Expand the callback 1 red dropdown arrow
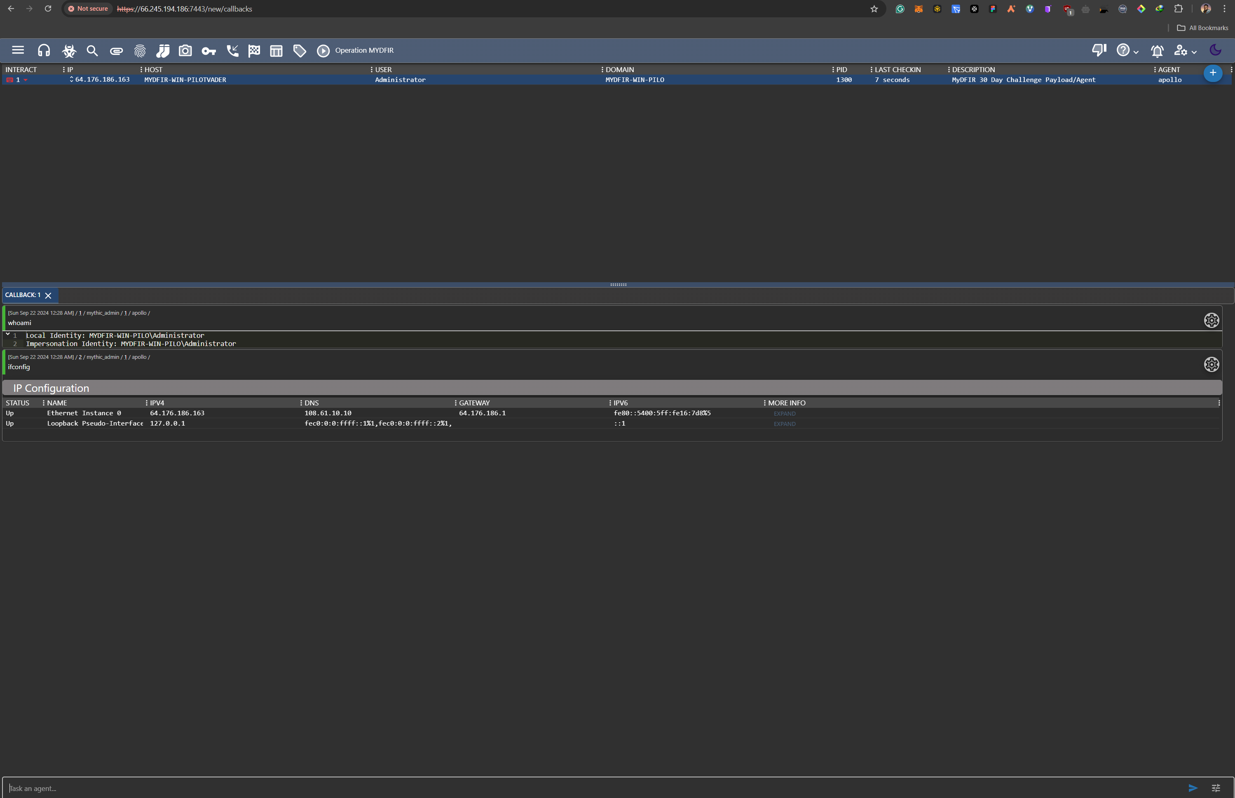The height and width of the screenshot is (798, 1235). [x=26, y=80]
